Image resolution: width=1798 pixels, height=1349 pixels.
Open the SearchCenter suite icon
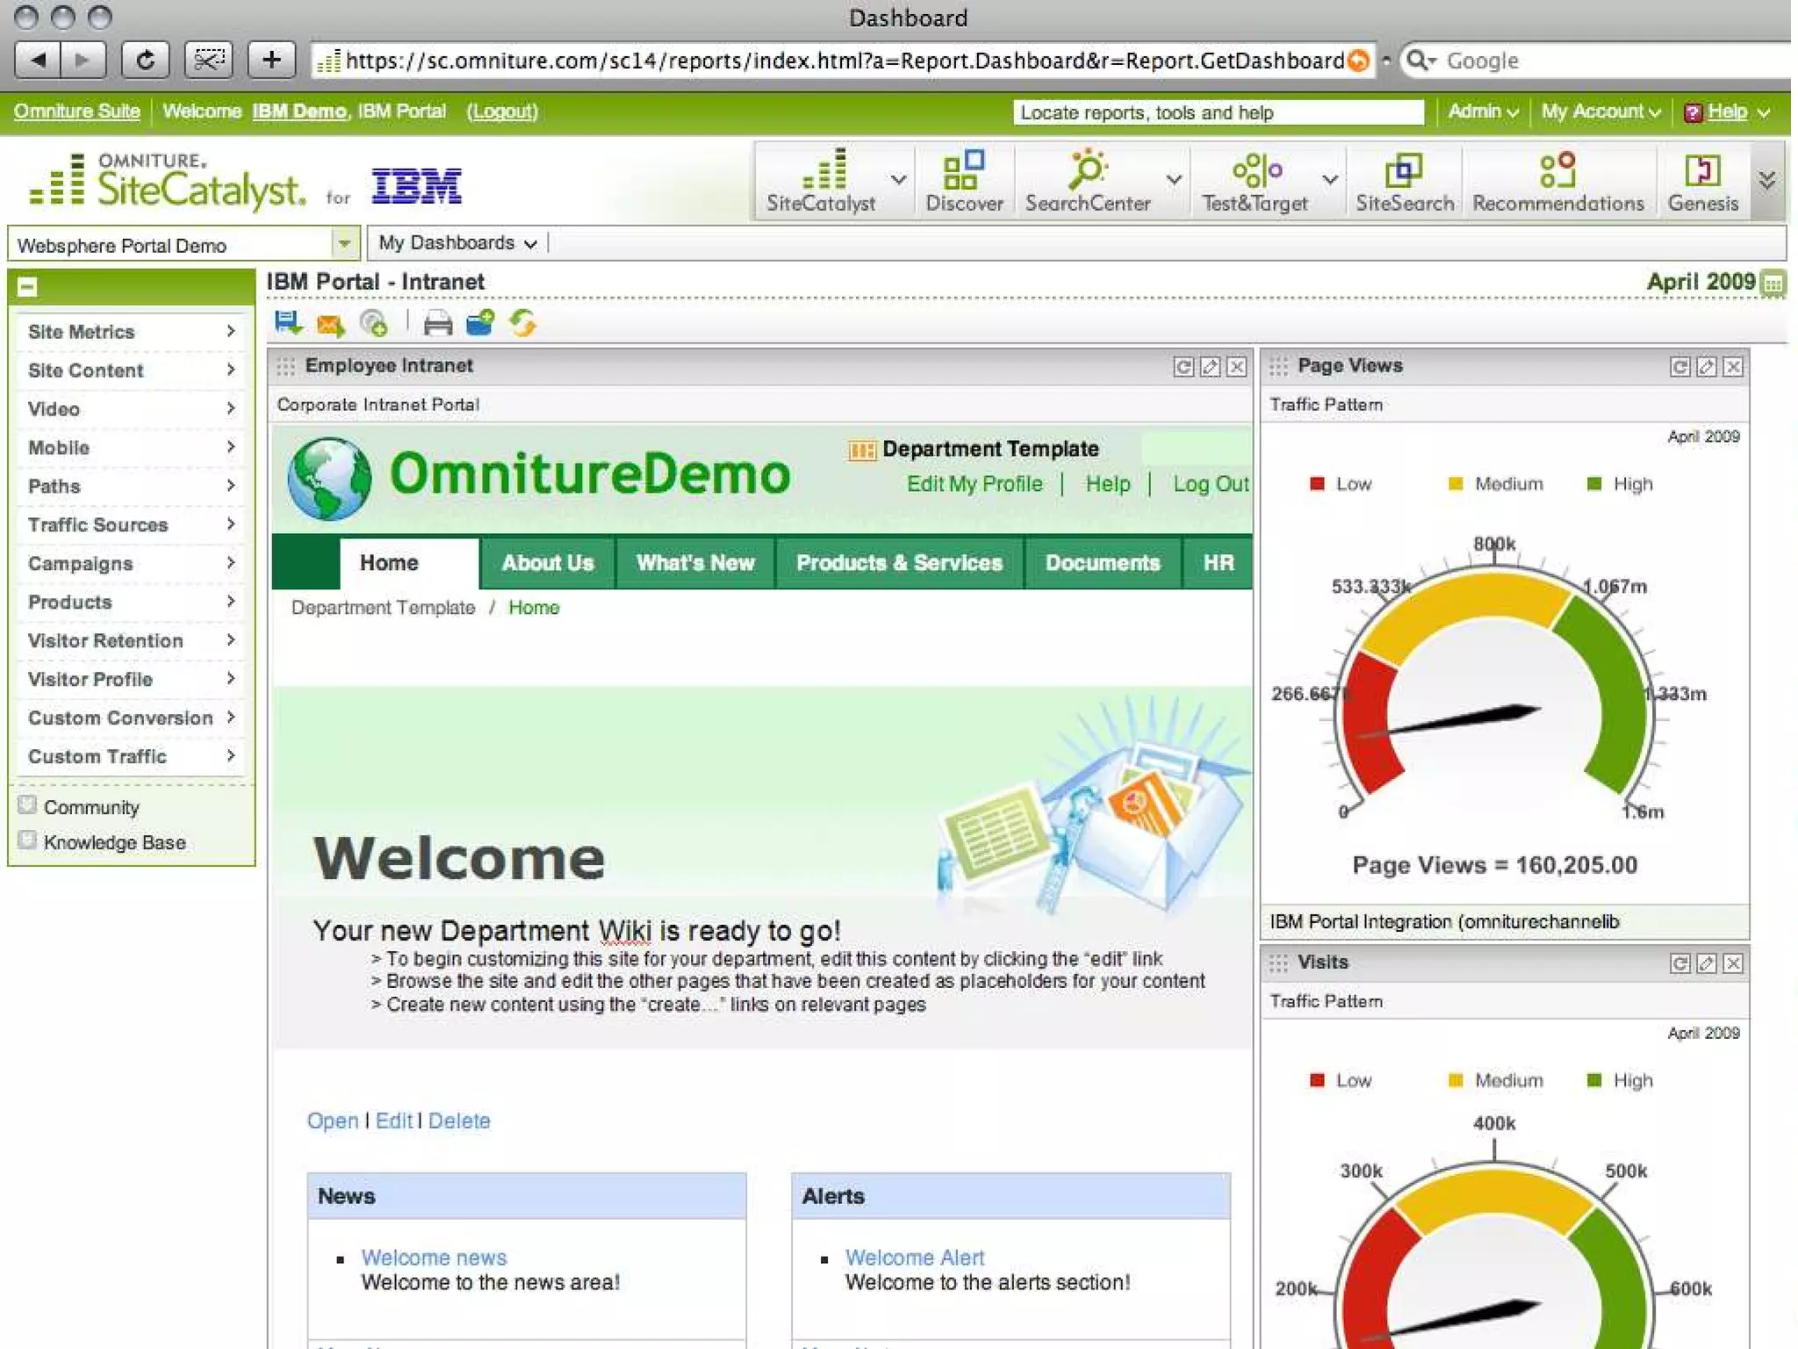[x=1088, y=180]
